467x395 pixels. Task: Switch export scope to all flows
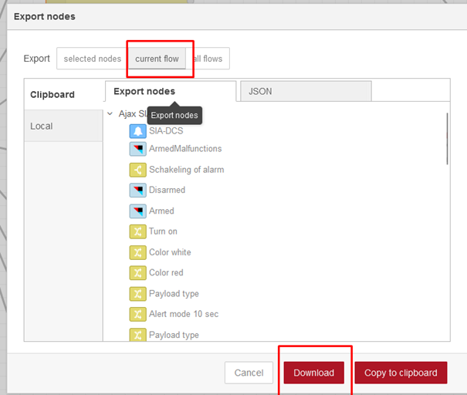tap(209, 59)
